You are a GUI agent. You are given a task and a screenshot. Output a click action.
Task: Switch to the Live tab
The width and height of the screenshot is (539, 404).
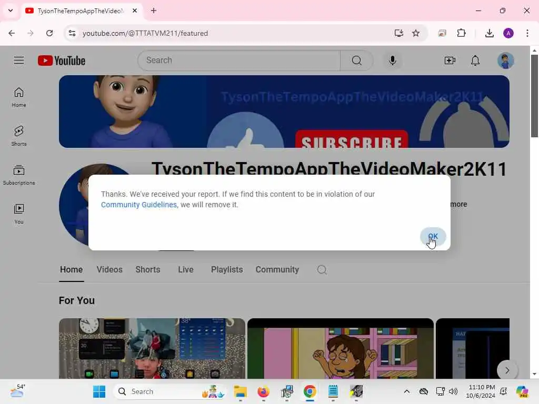tap(186, 270)
